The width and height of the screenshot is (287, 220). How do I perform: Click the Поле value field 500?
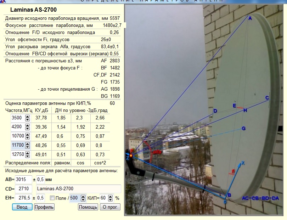[x=75, y=198]
